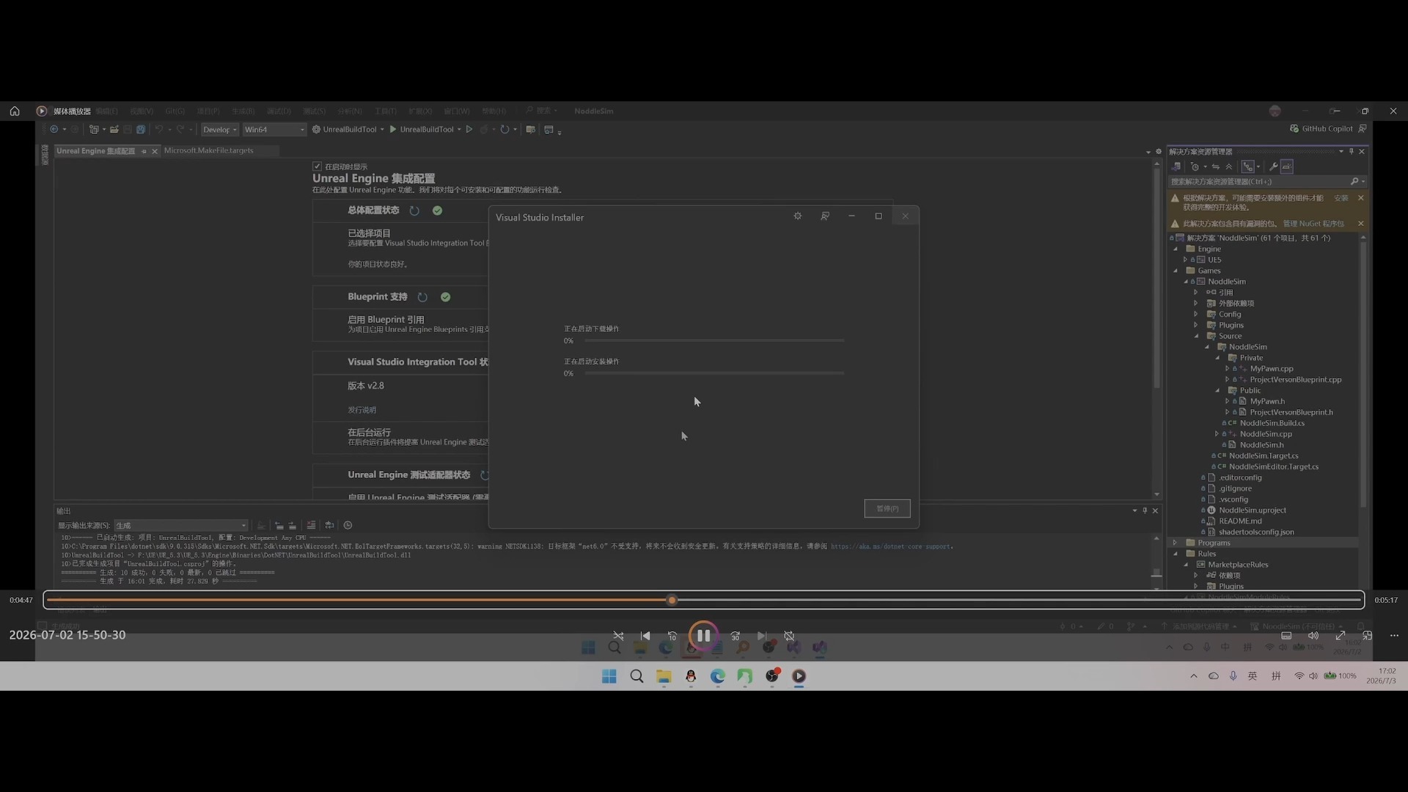Click the 暂停(P) button in the installer
1408x792 pixels.
pyautogui.click(x=887, y=509)
